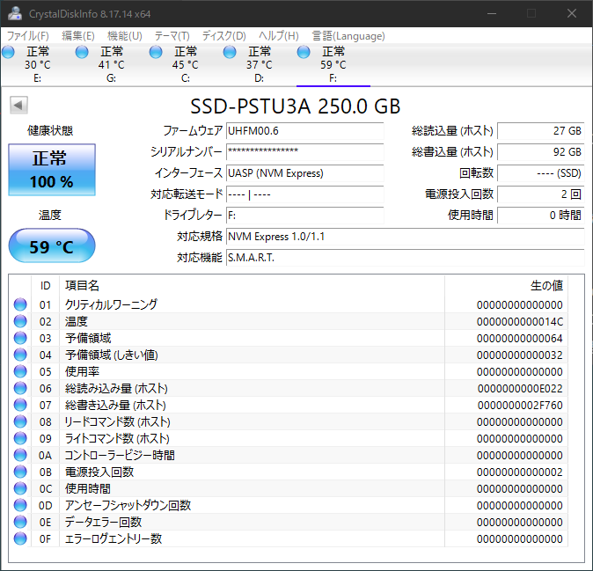Screen dimensions: 593x571
Task: Click the masked serial number field
Action: click(x=304, y=152)
